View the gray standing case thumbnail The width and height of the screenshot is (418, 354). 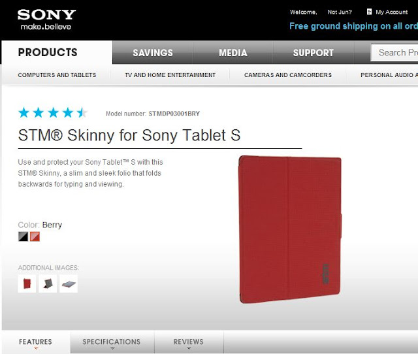pos(48,283)
